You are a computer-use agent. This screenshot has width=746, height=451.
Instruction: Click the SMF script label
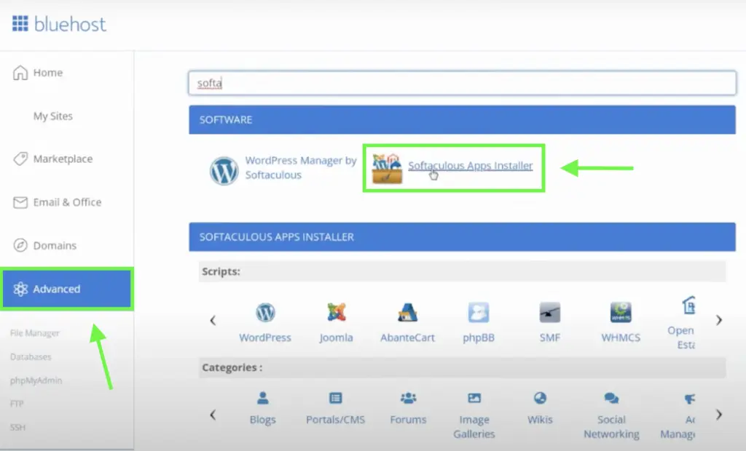pos(549,338)
